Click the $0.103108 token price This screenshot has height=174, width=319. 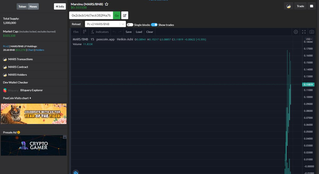pyautogui.click(x=79, y=7)
